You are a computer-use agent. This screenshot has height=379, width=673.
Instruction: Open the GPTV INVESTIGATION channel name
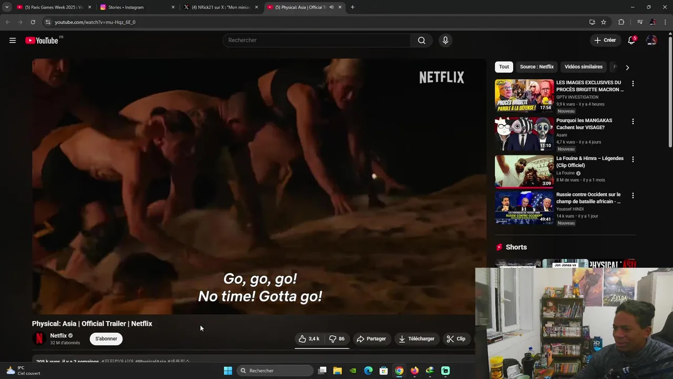click(x=577, y=97)
